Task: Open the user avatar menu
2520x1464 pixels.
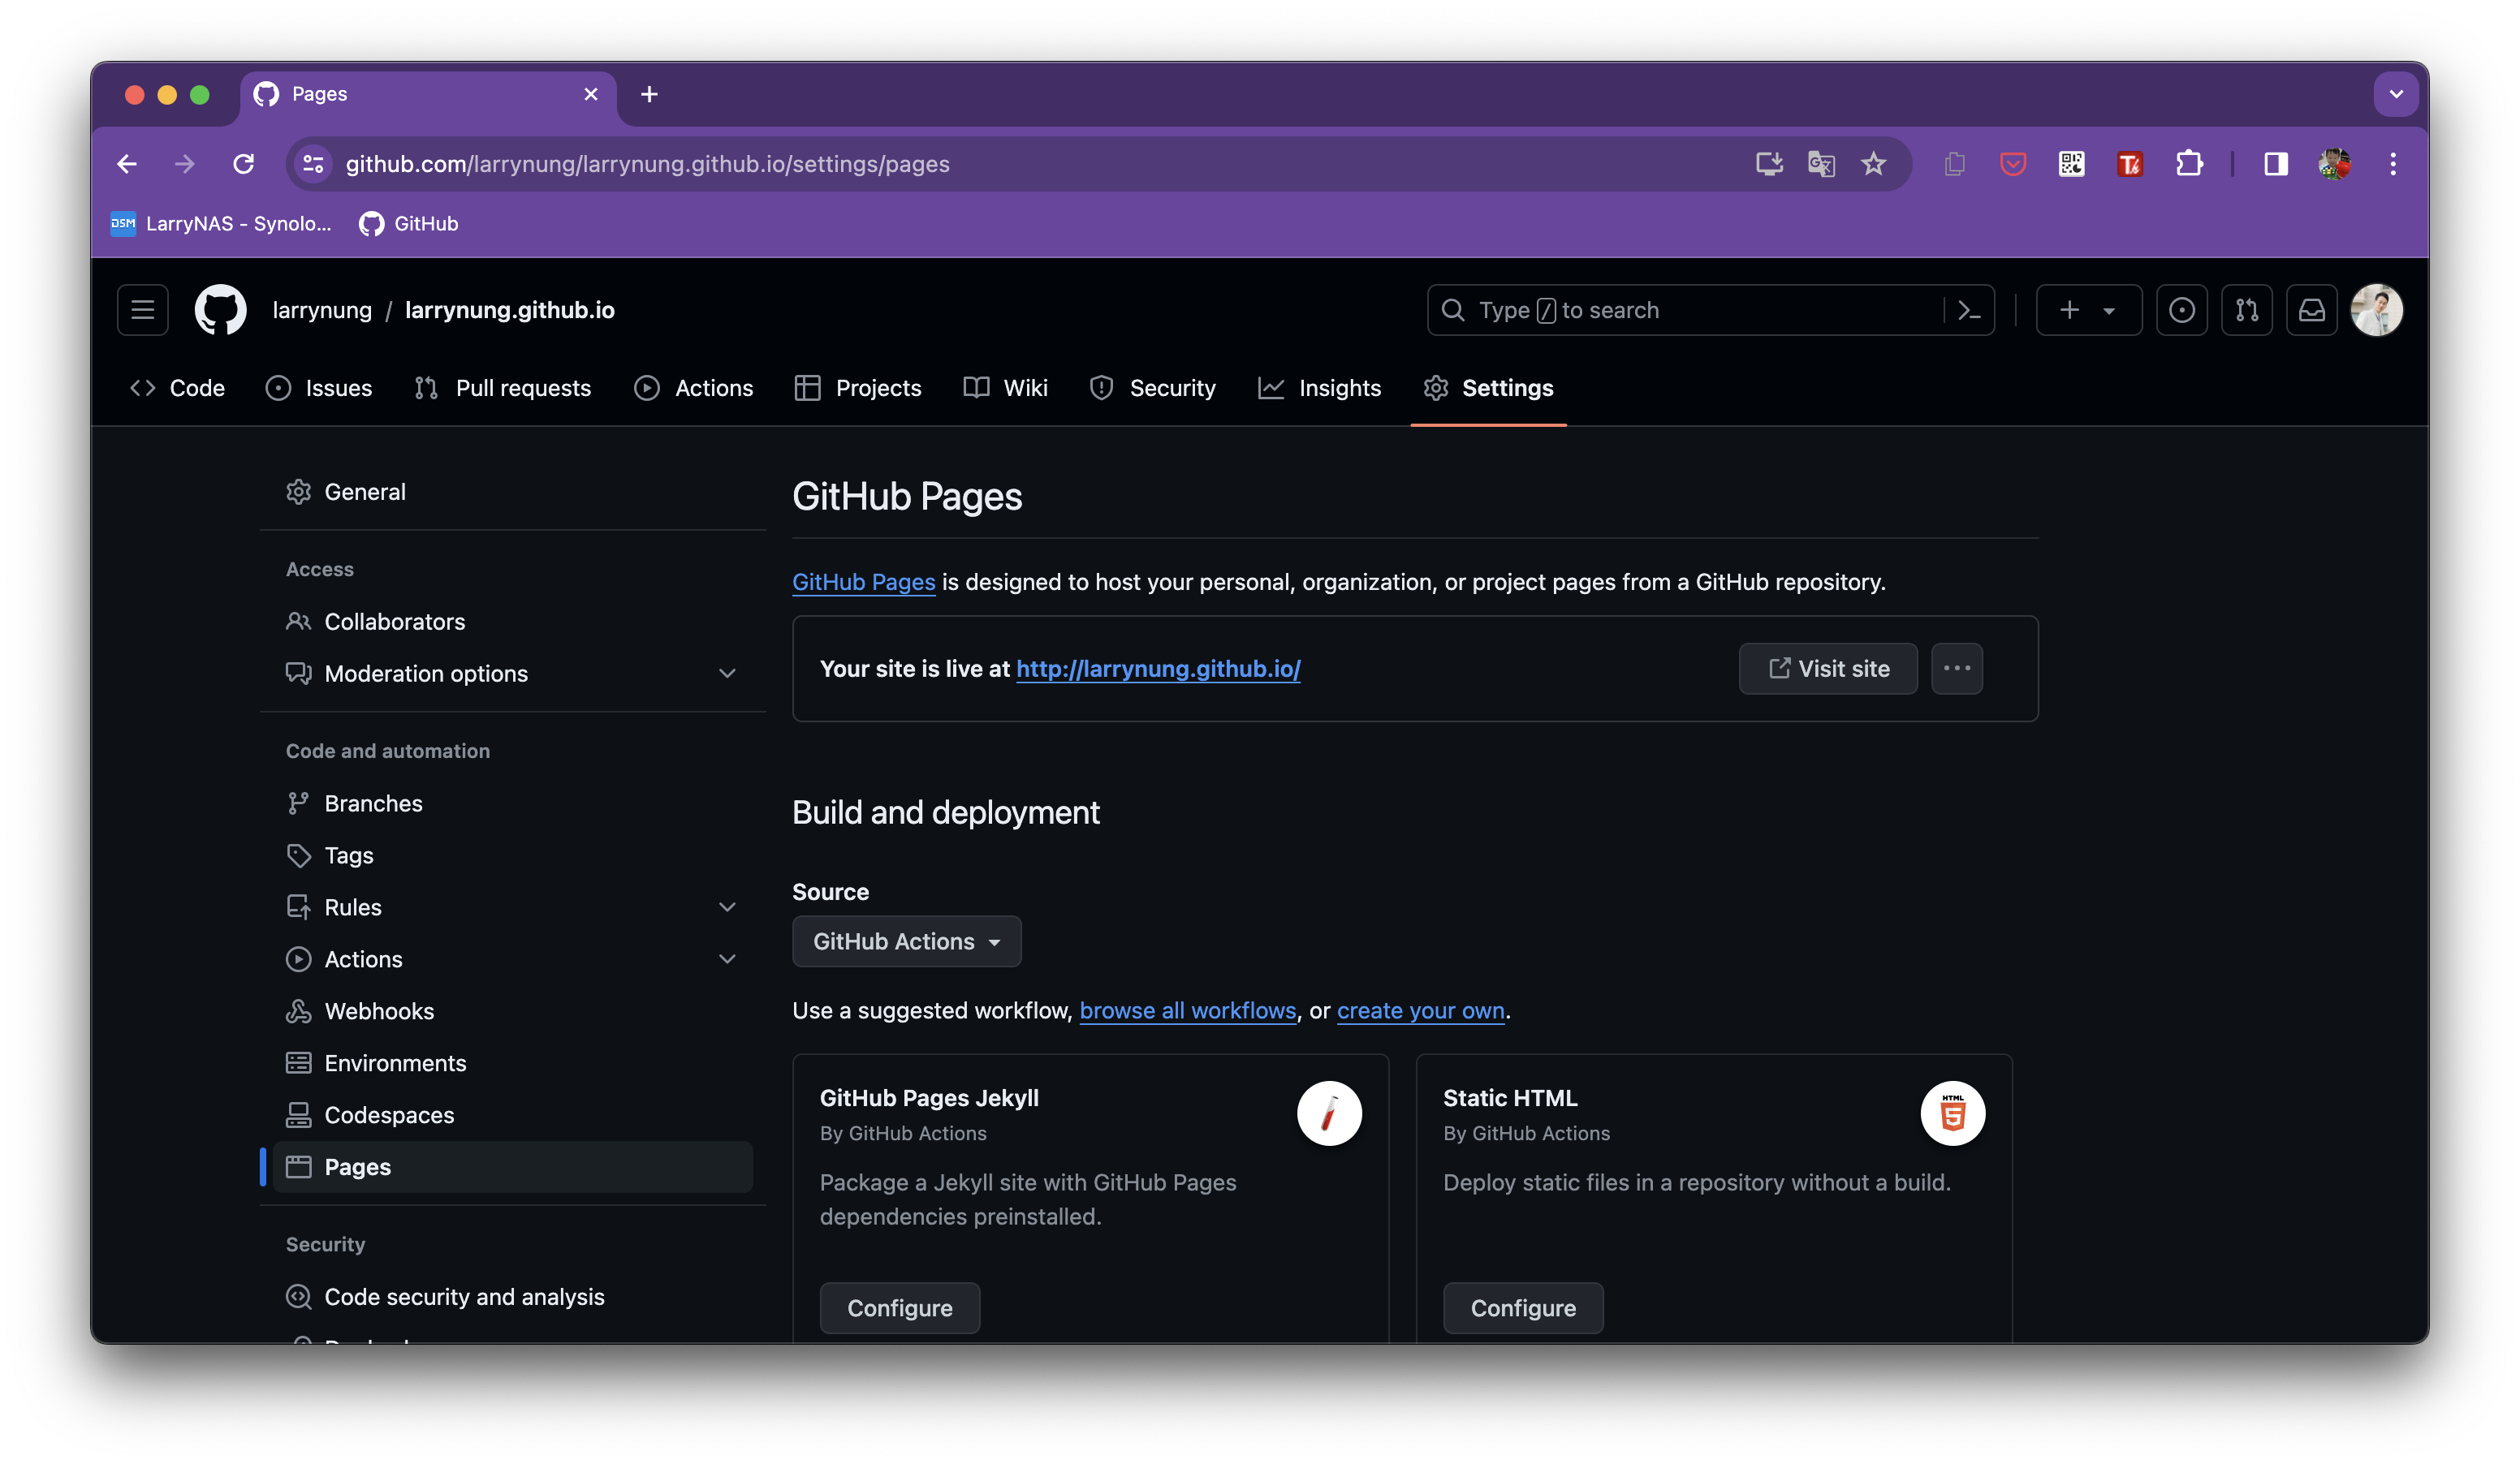Action: 2376,310
